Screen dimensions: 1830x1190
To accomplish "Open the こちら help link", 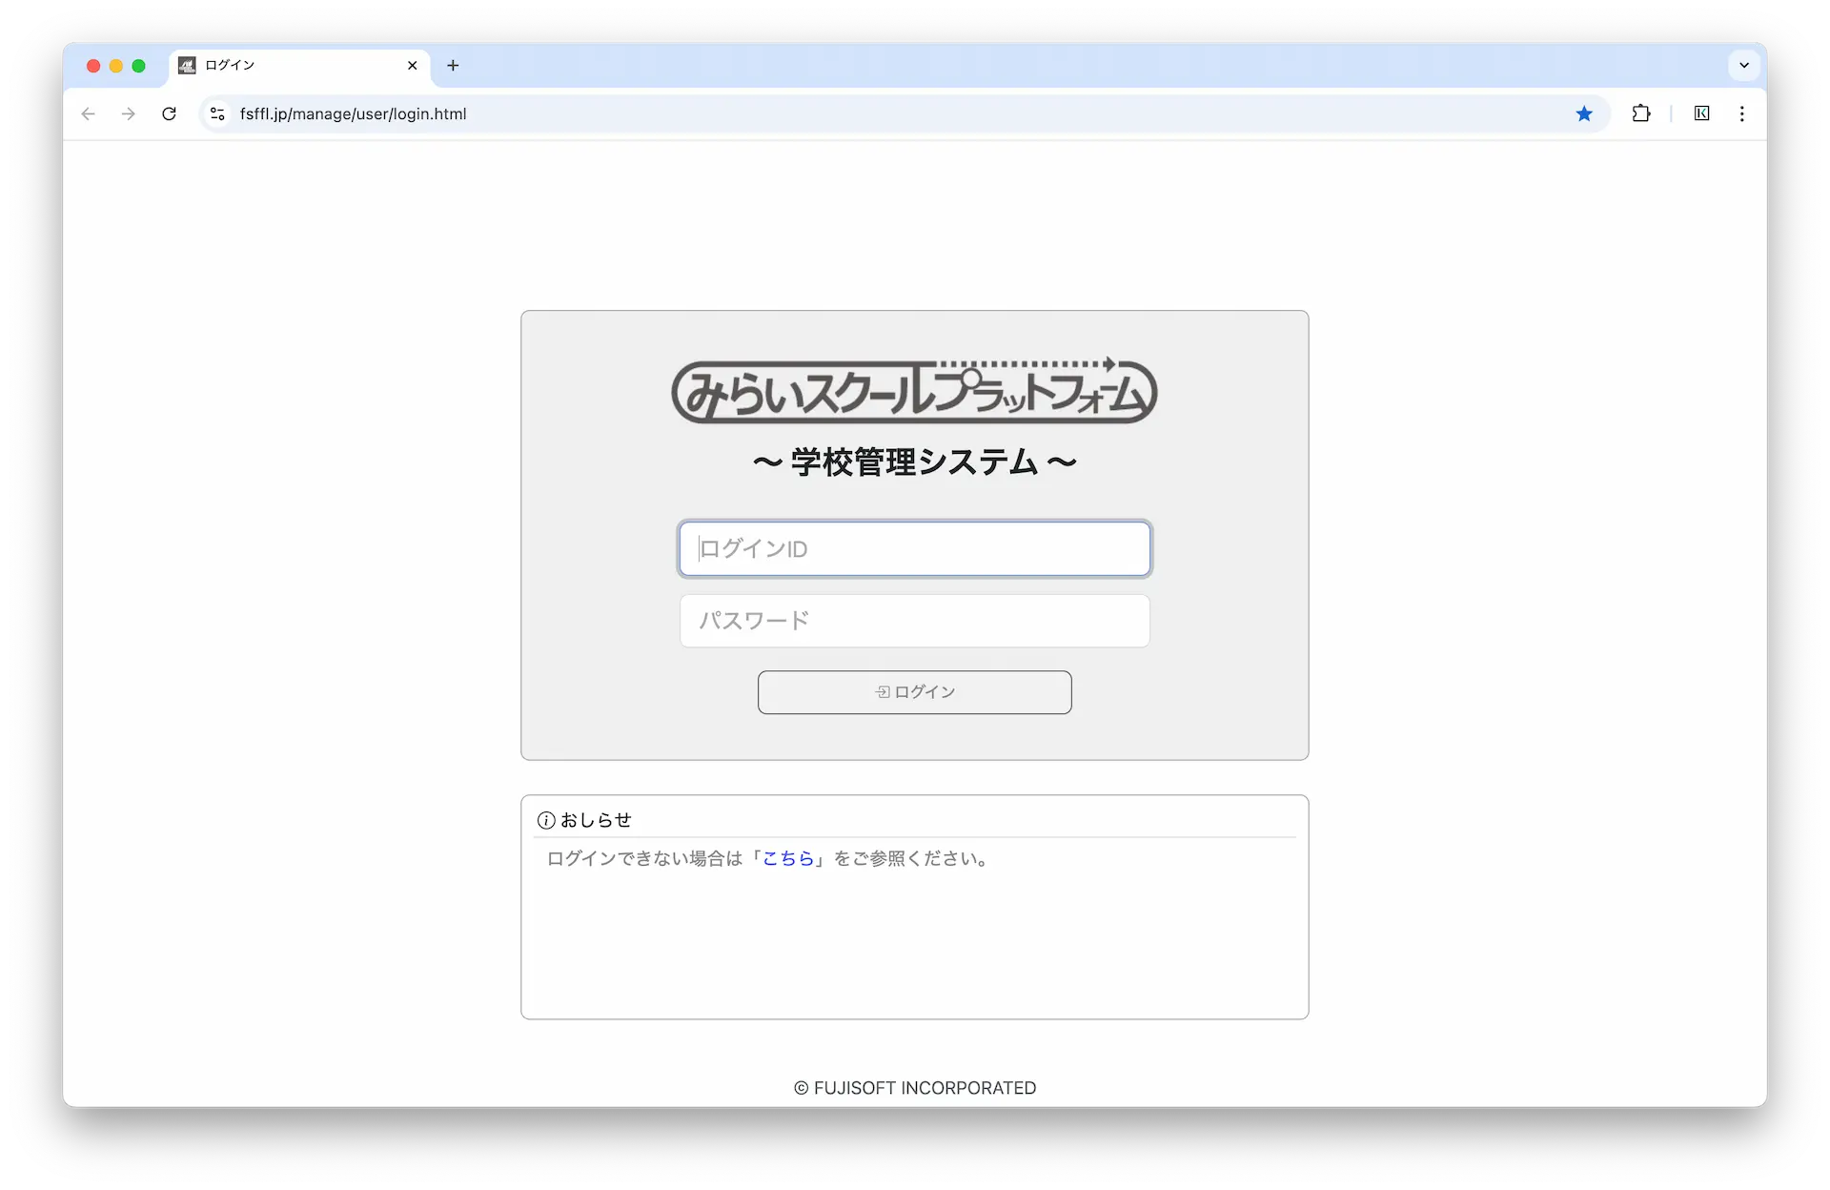I will pyautogui.click(x=788, y=858).
